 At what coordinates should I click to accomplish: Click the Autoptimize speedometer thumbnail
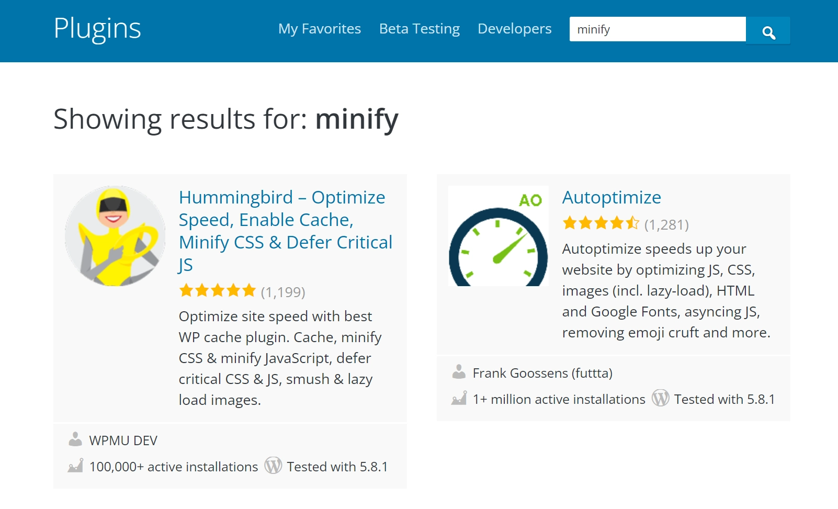click(x=499, y=236)
